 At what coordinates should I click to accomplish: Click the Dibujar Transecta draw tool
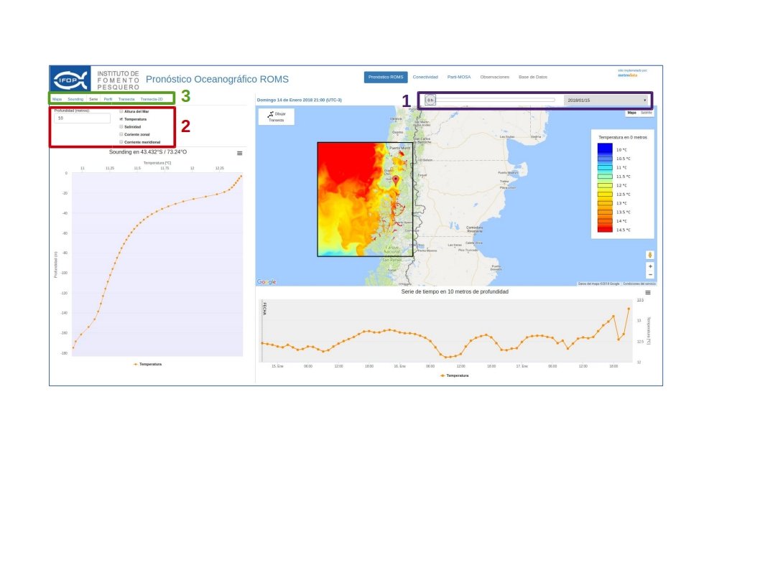click(276, 116)
